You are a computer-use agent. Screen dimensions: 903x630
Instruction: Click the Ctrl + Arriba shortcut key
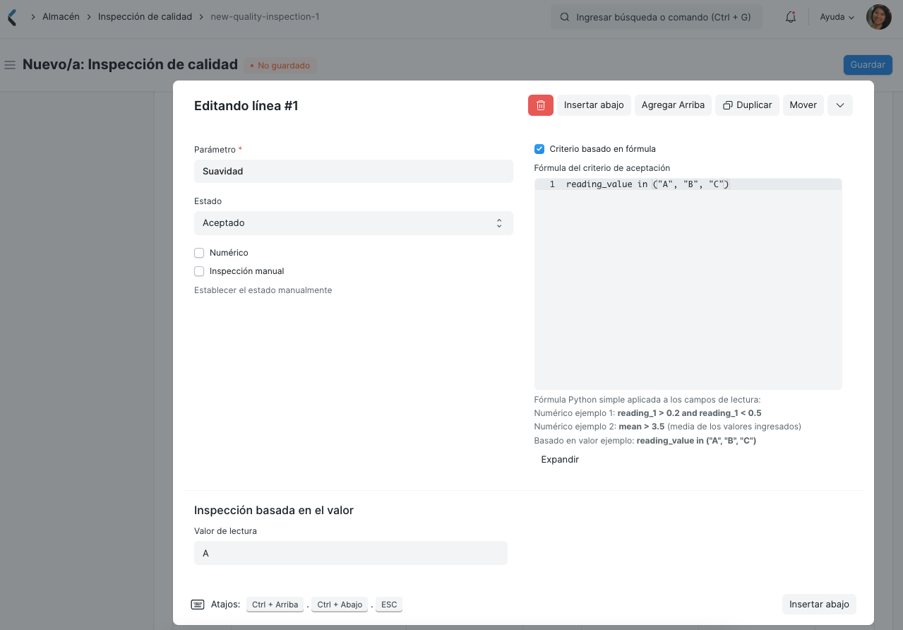click(x=275, y=605)
